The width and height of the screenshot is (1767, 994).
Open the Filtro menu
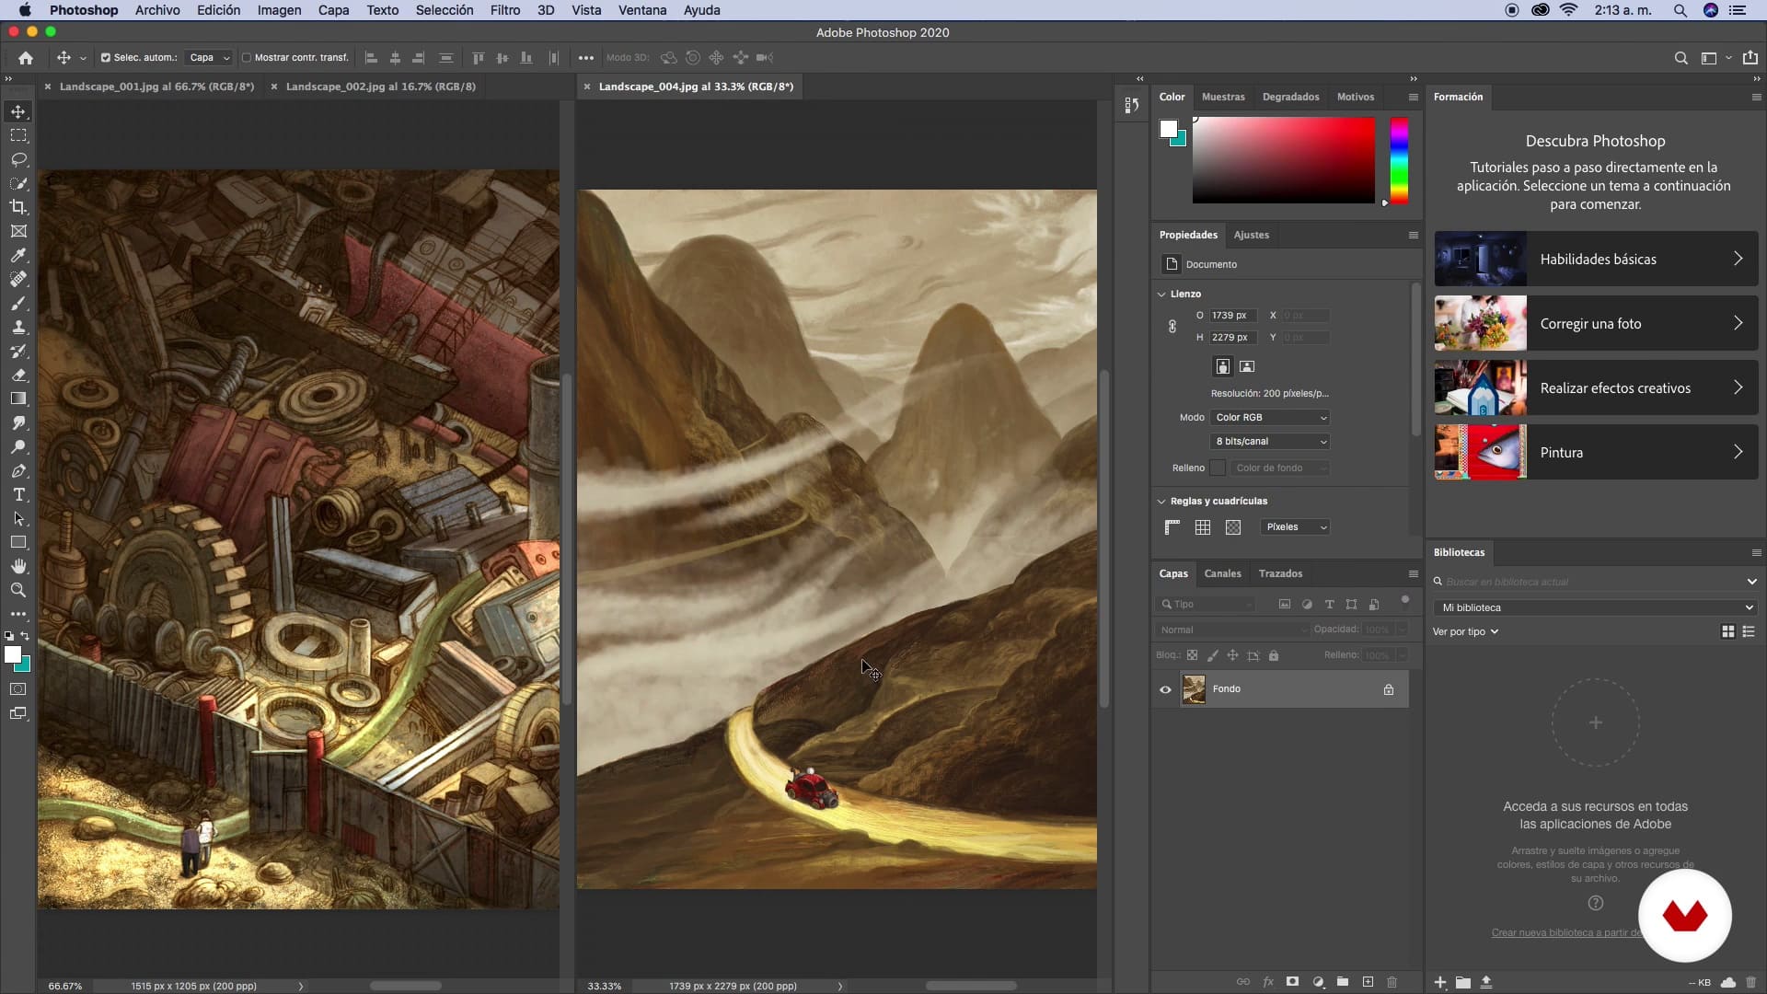point(504,10)
